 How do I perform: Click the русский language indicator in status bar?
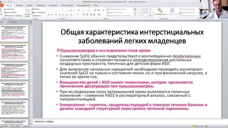pos(26,127)
